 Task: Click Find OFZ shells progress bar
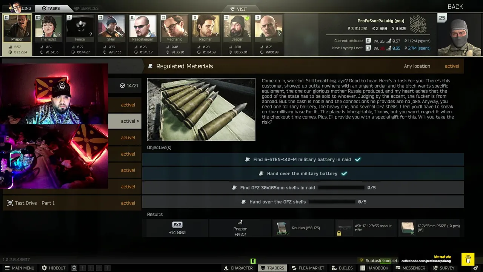(x=341, y=188)
